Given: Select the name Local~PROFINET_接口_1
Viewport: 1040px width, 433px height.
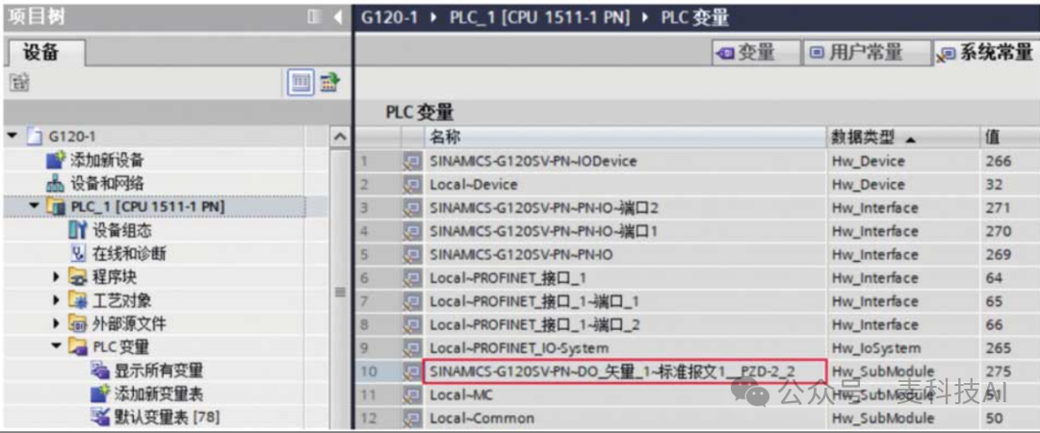Looking at the screenshot, I should pos(507,278).
